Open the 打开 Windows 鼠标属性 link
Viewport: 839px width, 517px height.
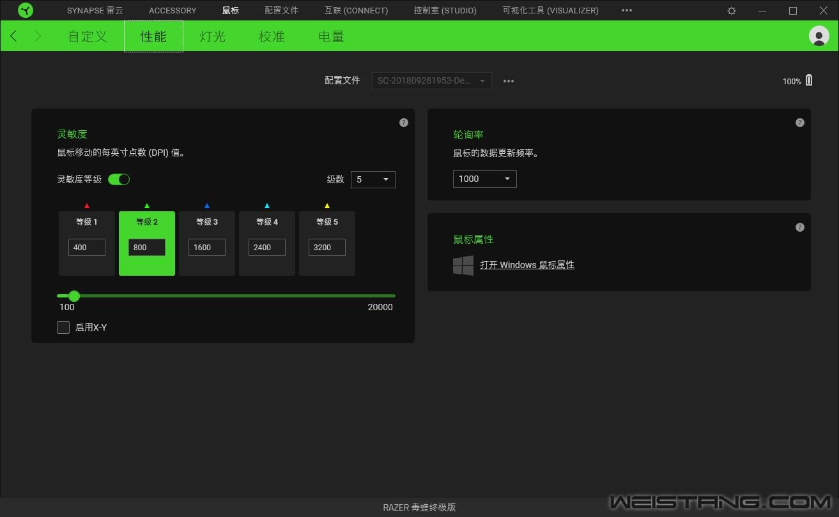pyautogui.click(x=527, y=265)
